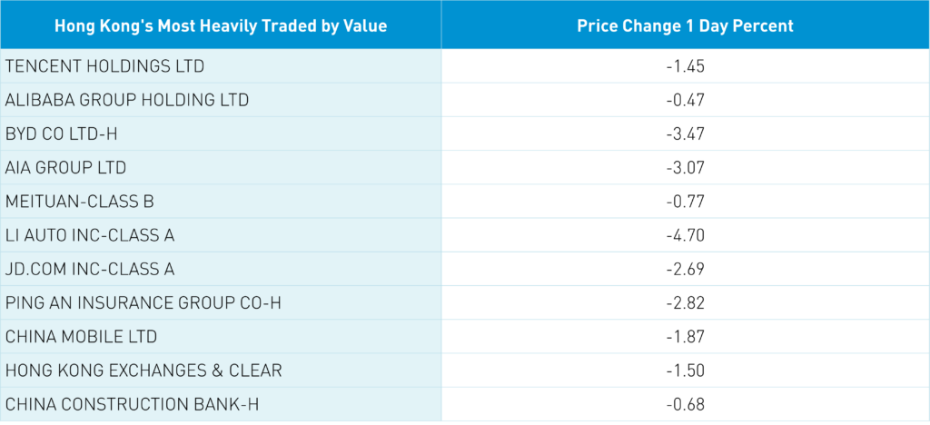Click the -3.47 value for BYD

[685, 134]
